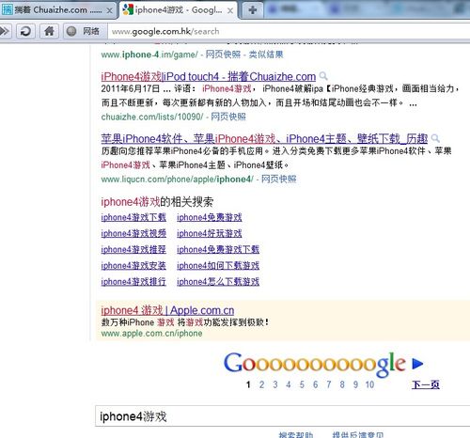Click related search iphone4免费游戏
470x438 pixels.
tap(210, 217)
